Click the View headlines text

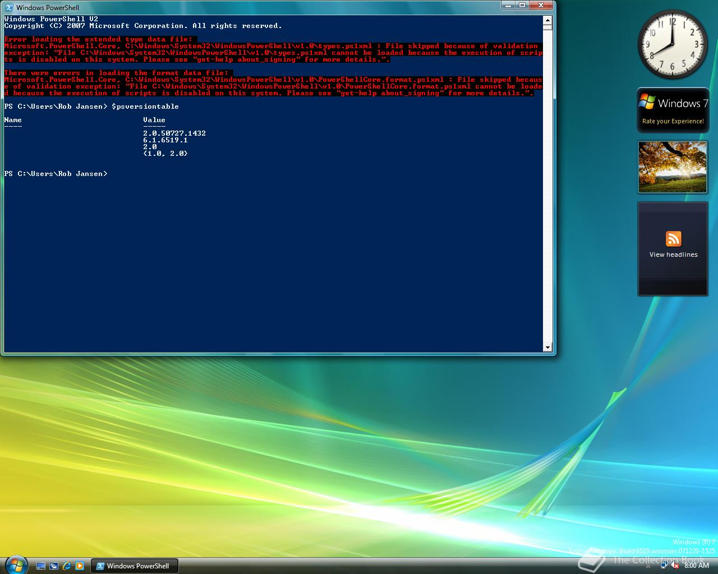click(674, 254)
